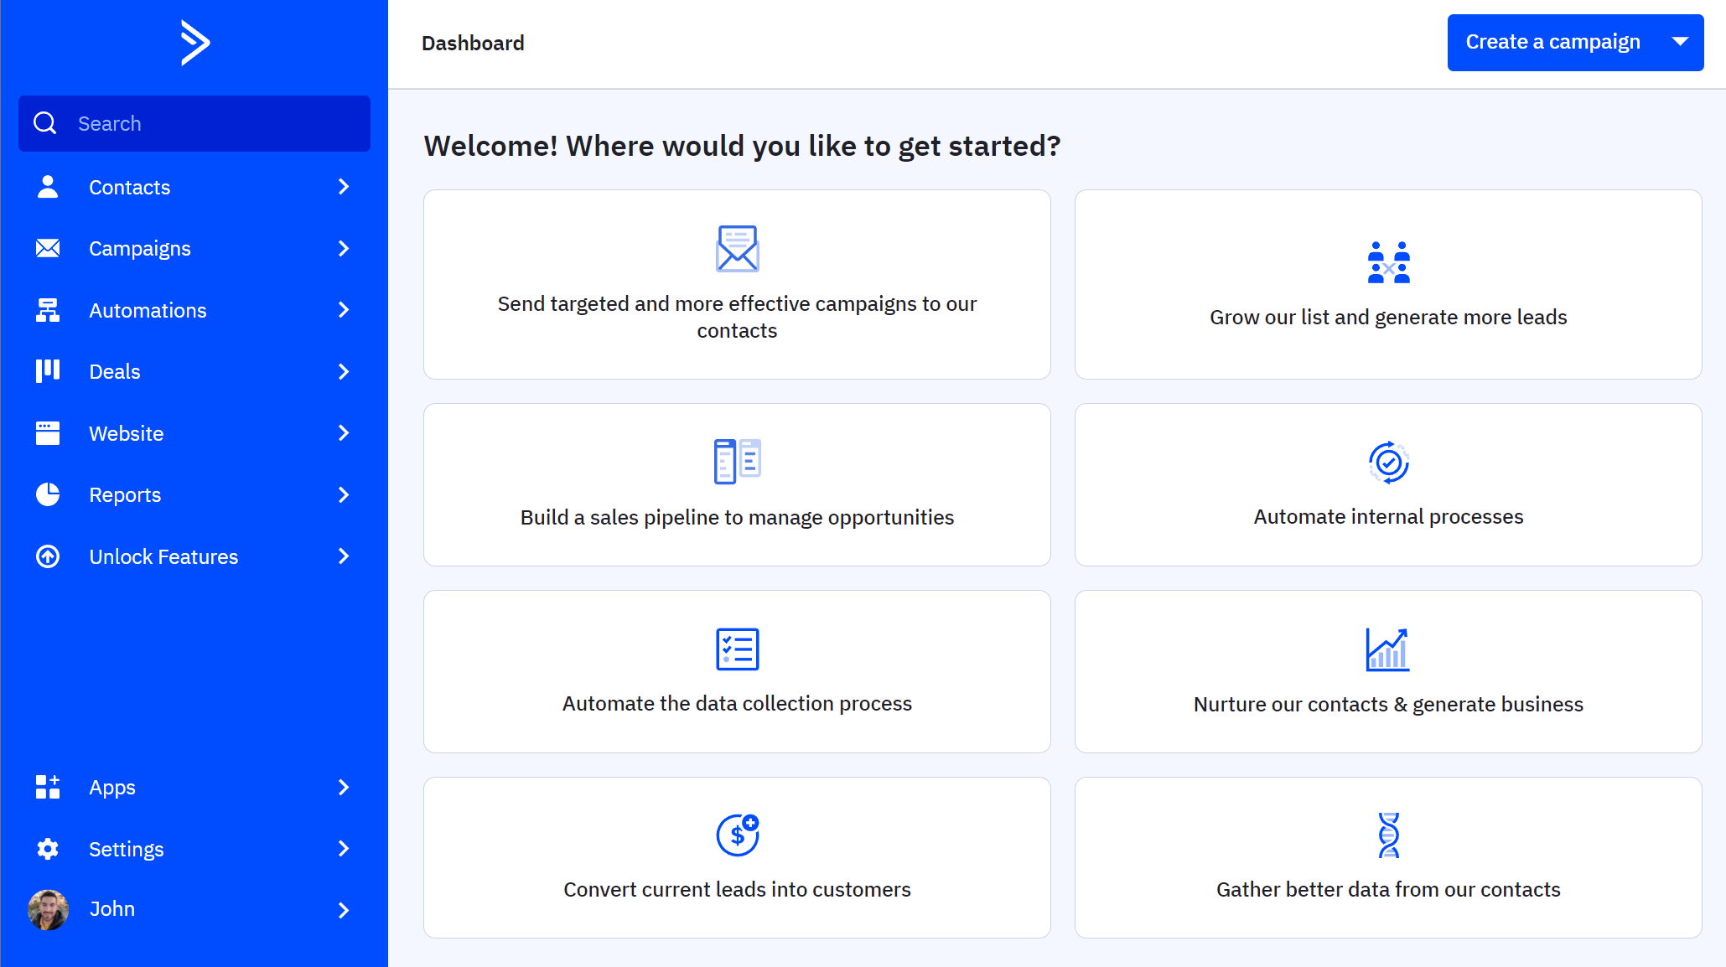Open John profile menu
Screen dimensions: 1726x967
coord(194,909)
